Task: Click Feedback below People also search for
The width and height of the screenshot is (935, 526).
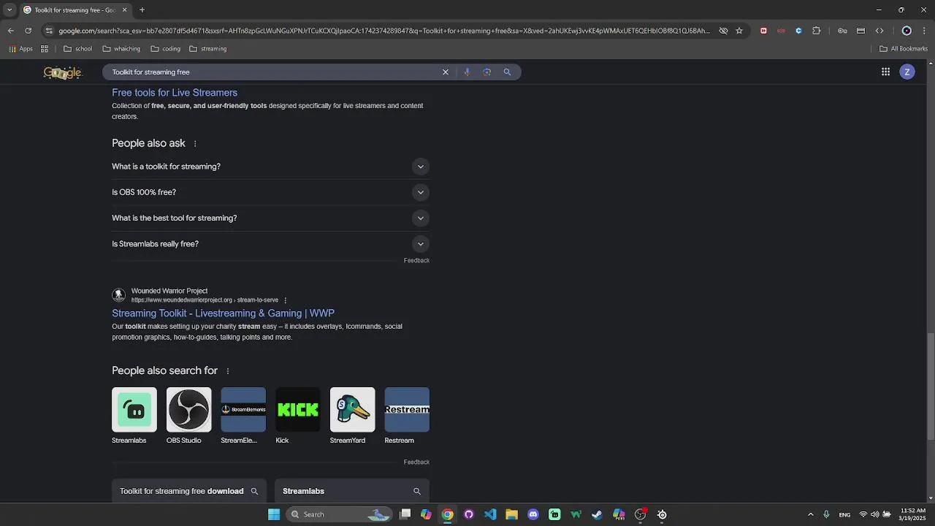Action: click(x=416, y=462)
